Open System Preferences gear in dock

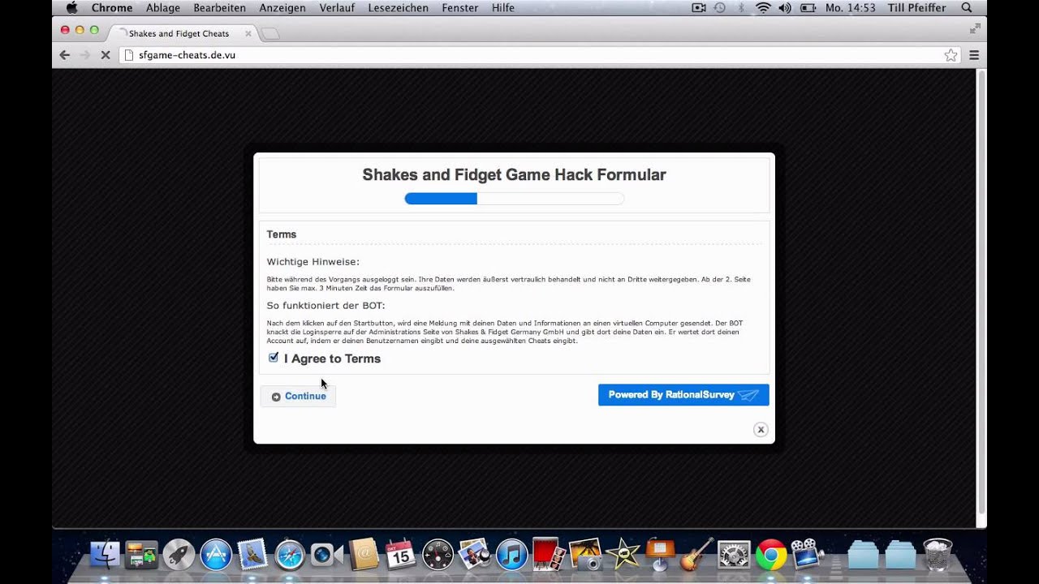[734, 555]
